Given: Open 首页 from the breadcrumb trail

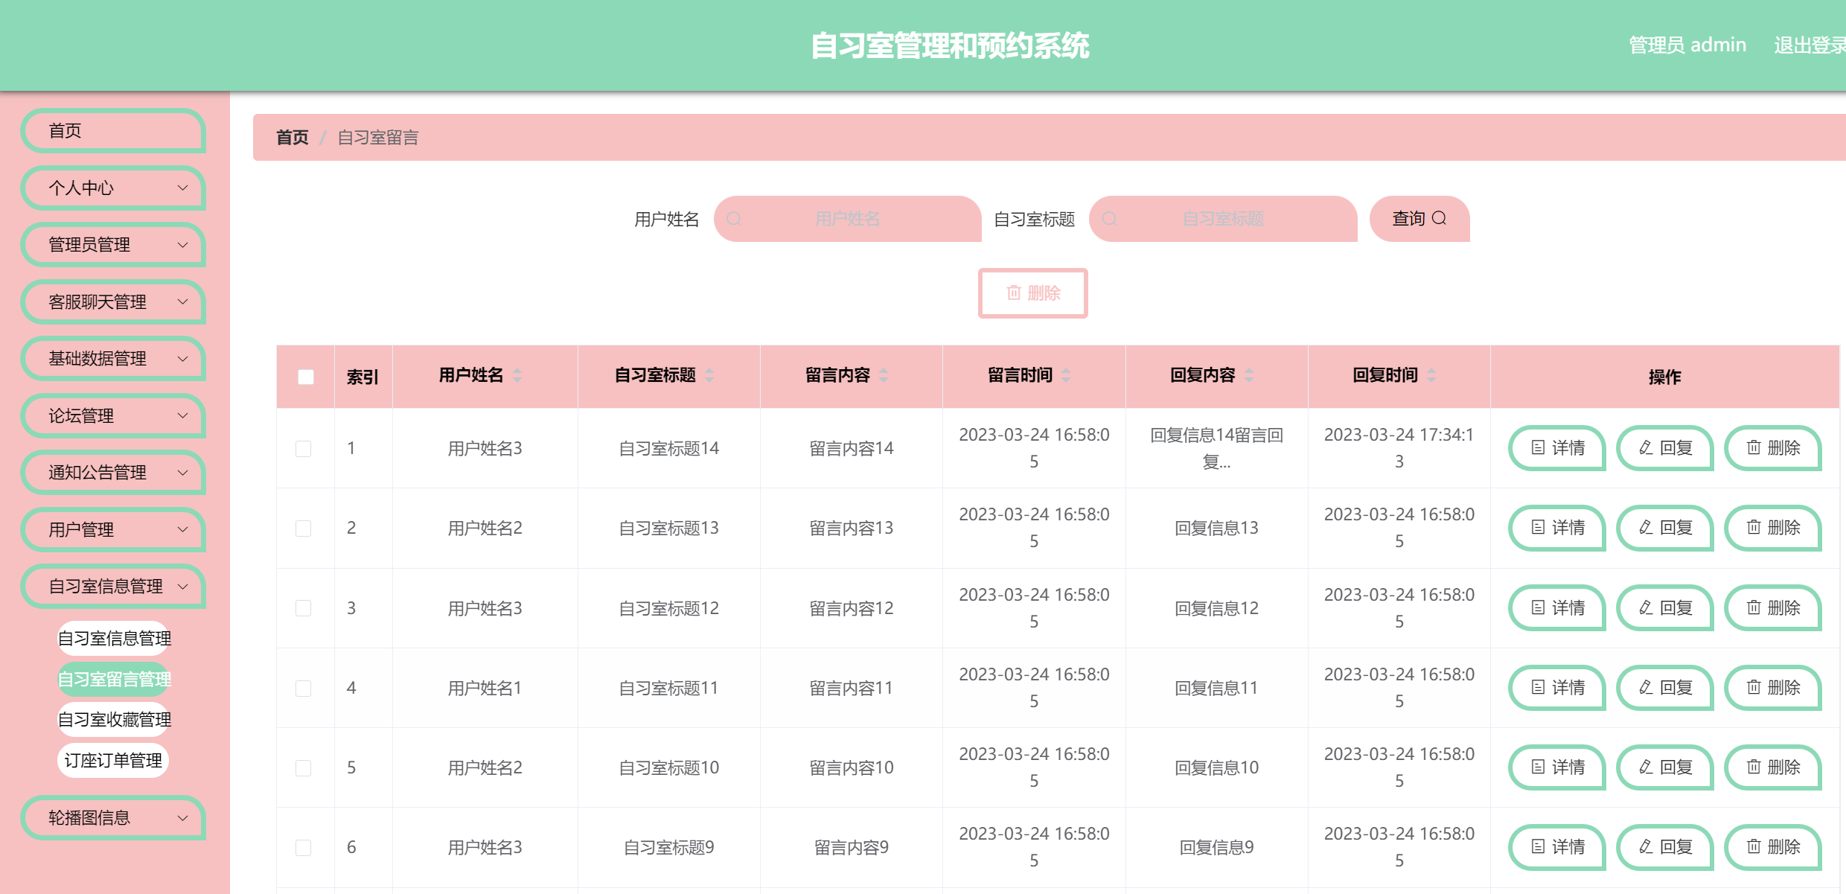Looking at the screenshot, I should (293, 137).
